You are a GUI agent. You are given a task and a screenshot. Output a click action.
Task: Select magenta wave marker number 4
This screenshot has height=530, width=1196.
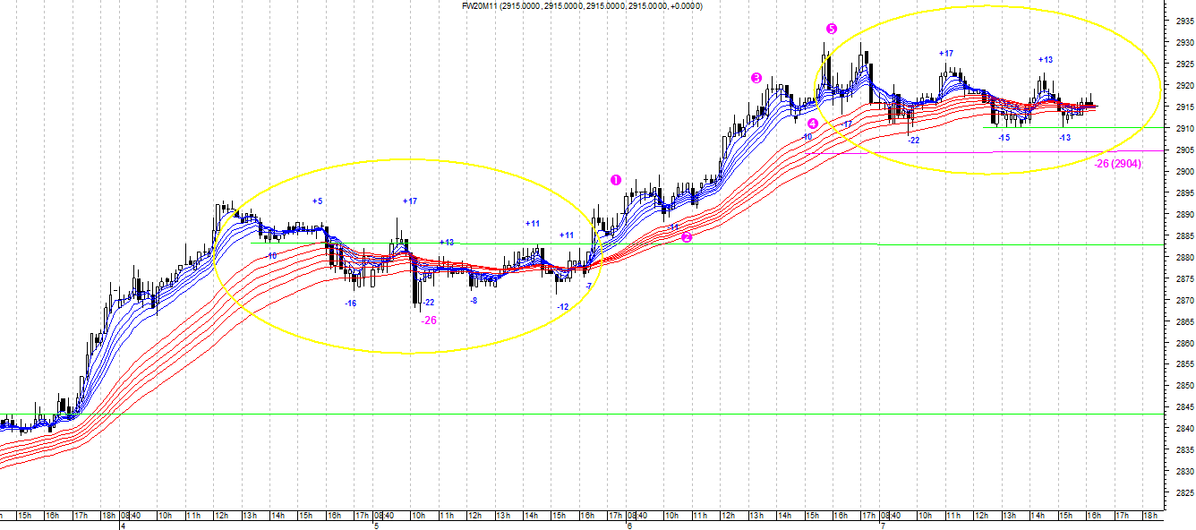tap(813, 124)
